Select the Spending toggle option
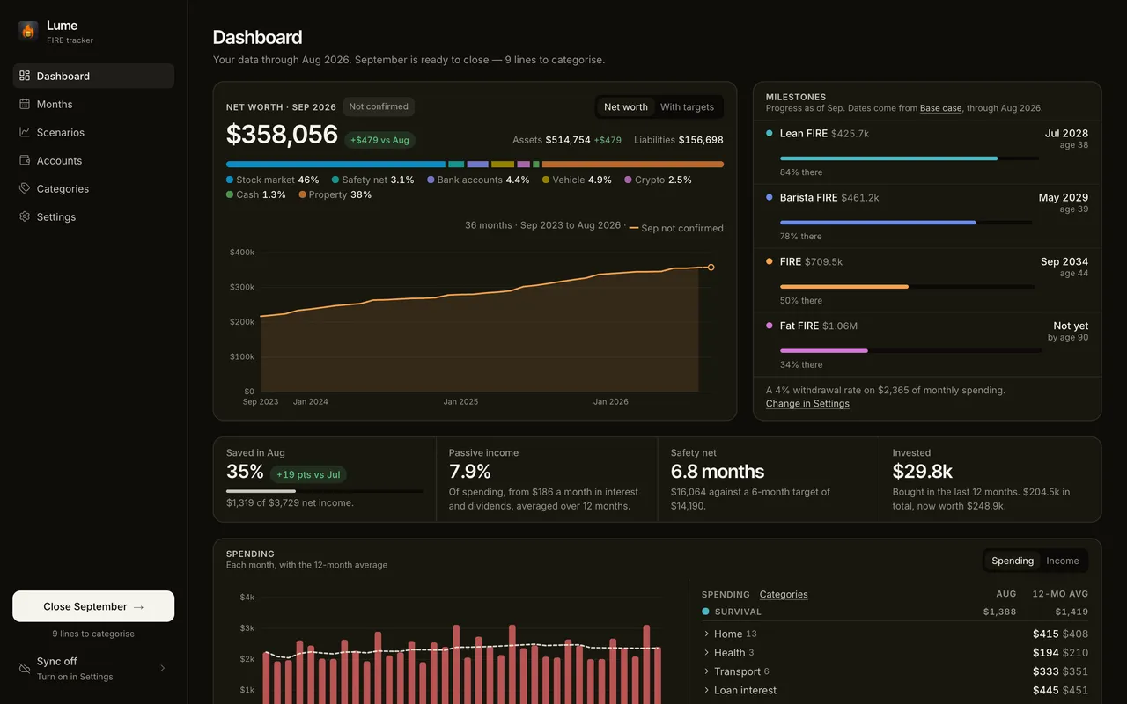Image resolution: width=1127 pixels, height=704 pixels. [x=1013, y=561]
